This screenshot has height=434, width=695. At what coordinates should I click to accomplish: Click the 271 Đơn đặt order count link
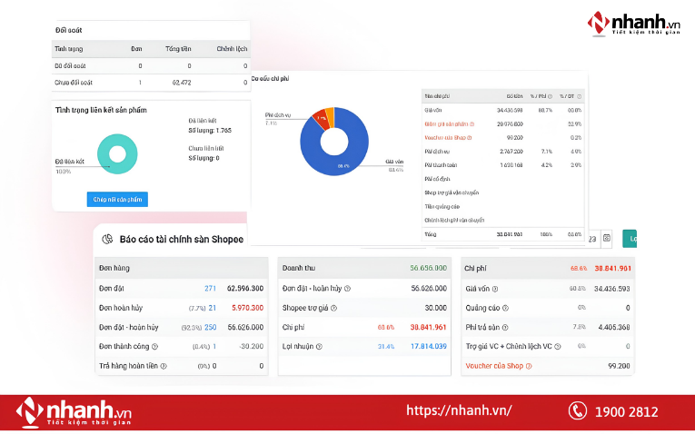[x=210, y=289]
